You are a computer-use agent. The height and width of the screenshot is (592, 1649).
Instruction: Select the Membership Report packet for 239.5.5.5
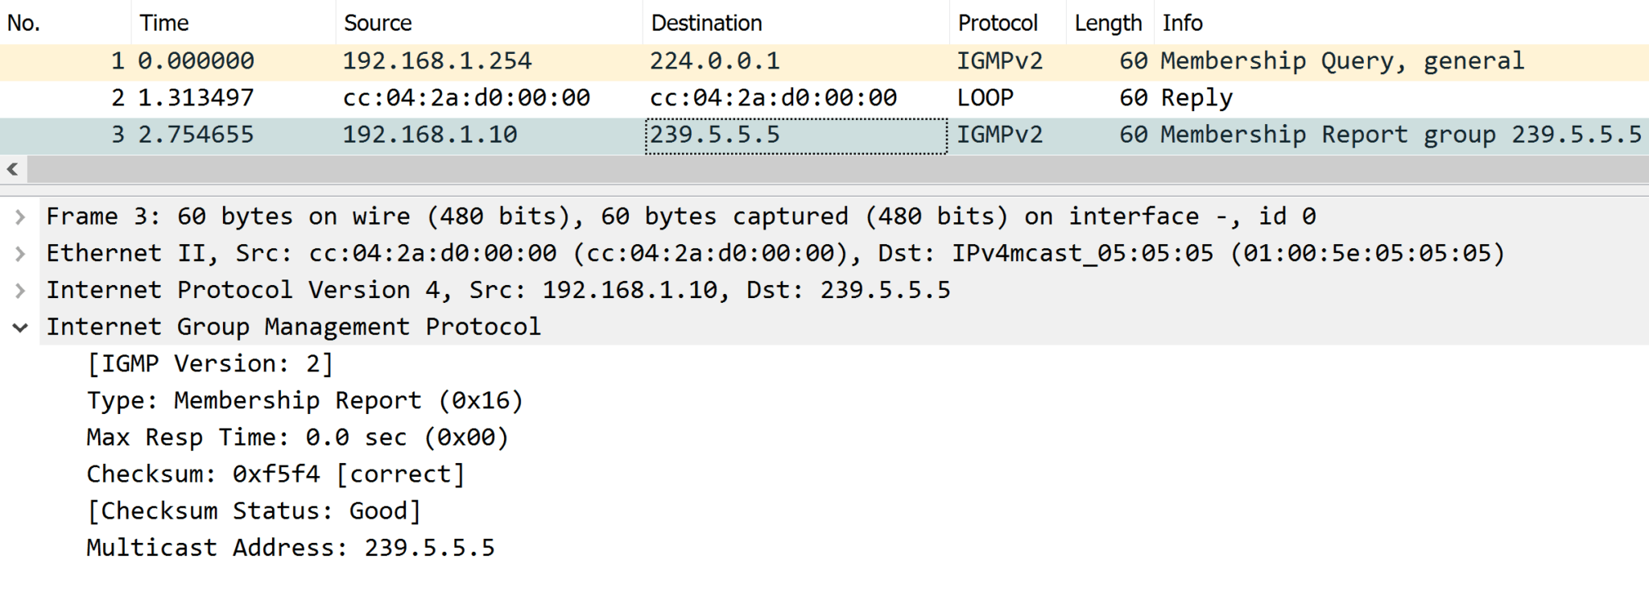click(x=564, y=134)
